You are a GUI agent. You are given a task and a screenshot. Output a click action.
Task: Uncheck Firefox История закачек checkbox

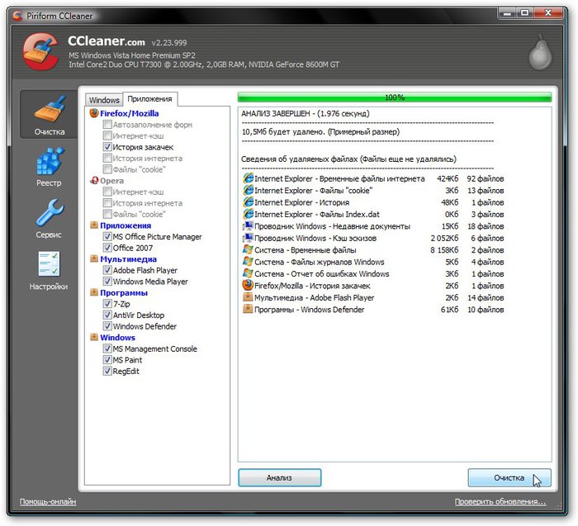107,147
